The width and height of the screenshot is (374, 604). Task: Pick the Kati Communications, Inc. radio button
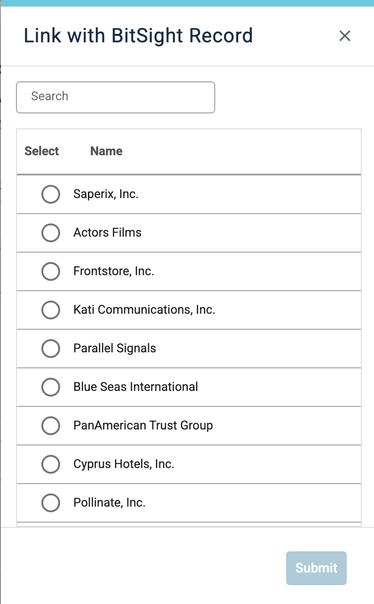[x=51, y=310]
